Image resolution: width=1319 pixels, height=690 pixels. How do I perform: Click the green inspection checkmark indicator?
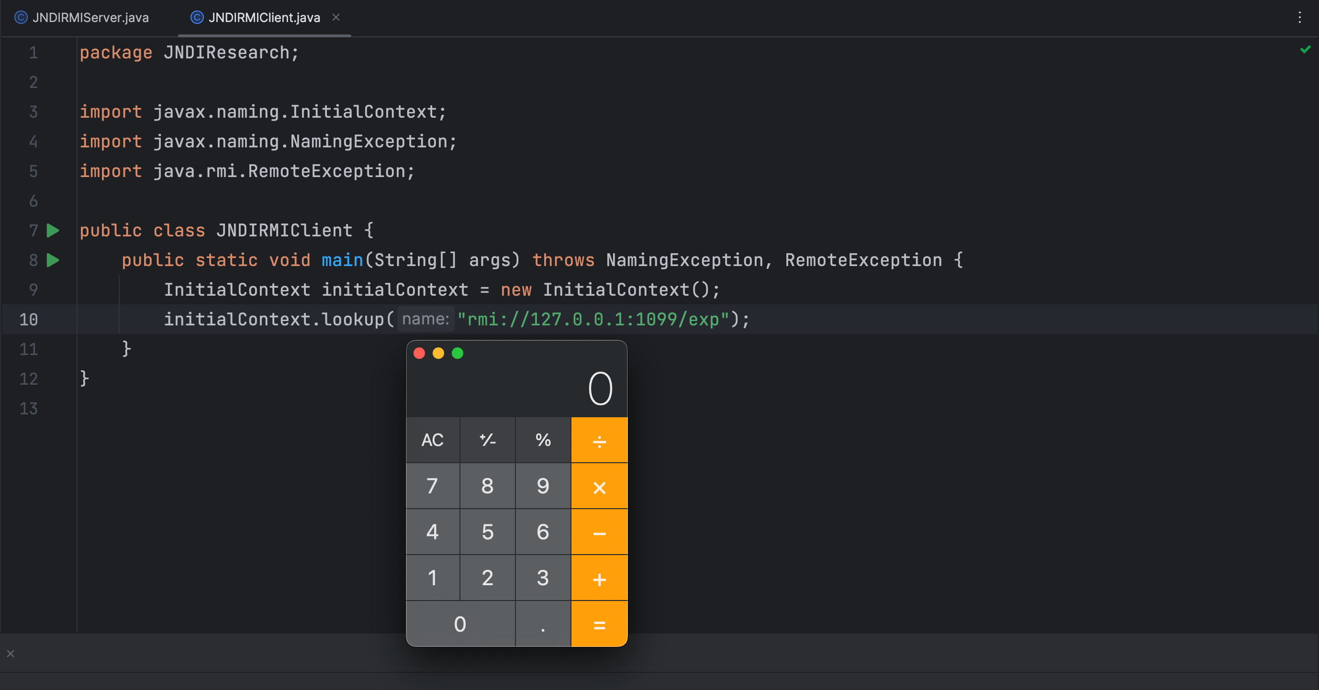click(x=1306, y=49)
